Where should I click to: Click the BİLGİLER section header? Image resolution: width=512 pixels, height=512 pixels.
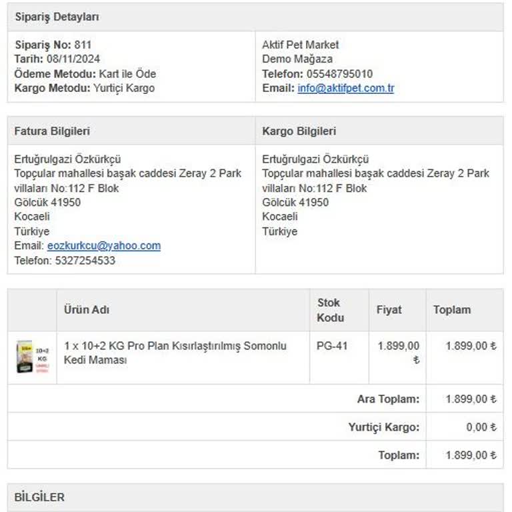(x=40, y=497)
